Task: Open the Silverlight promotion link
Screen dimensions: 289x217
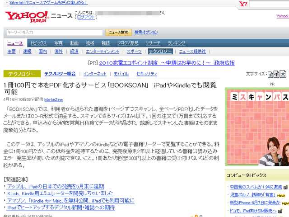Action: [x=48, y=3]
